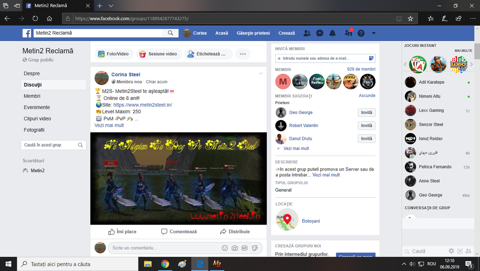Screen dimensions: 480x271
Task: Open the Metin2 Steel post image
Action: (x=178, y=178)
